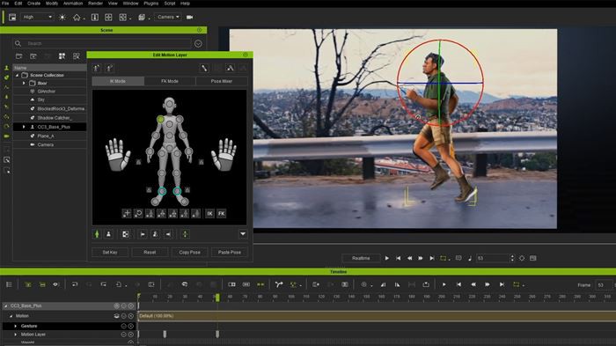
Task: Click the green playhead marker on timeline ruler
Action: click(x=217, y=298)
